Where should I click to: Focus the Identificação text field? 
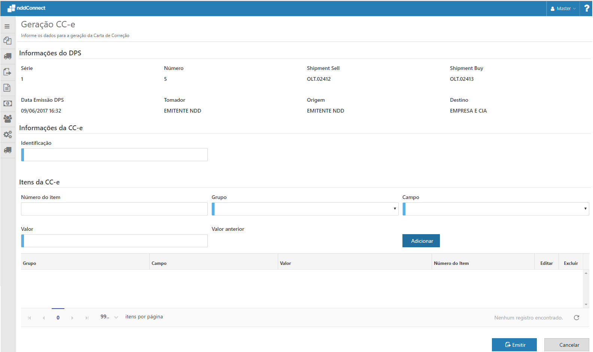(115, 155)
